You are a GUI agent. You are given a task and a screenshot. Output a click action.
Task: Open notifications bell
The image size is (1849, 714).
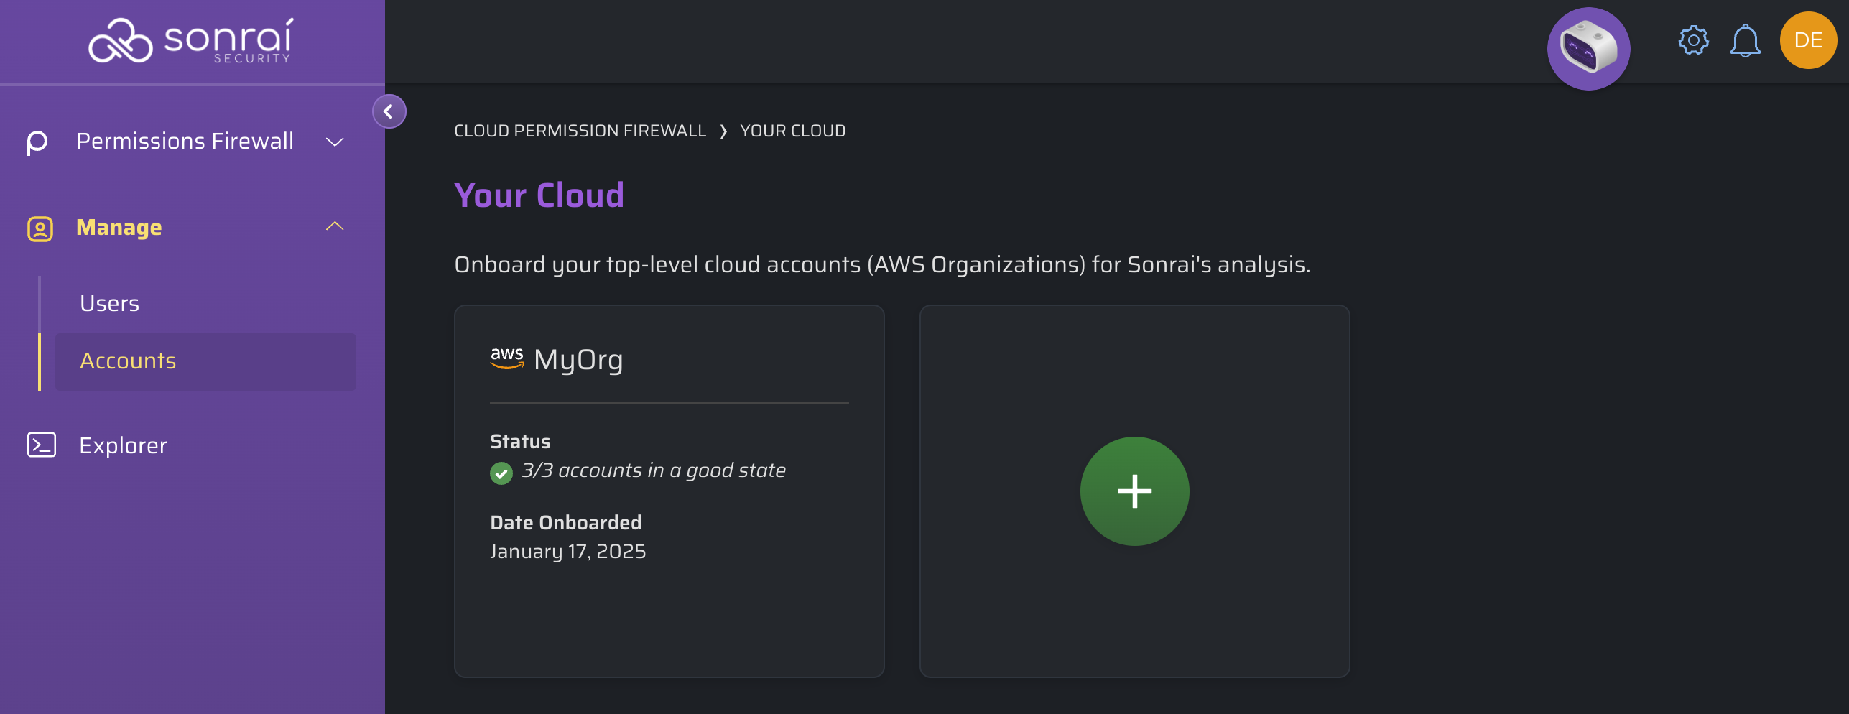1745,40
